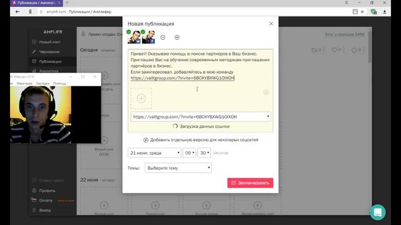Open the vailtgroup link in post text
The width and height of the screenshot is (401, 225).
point(182,78)
